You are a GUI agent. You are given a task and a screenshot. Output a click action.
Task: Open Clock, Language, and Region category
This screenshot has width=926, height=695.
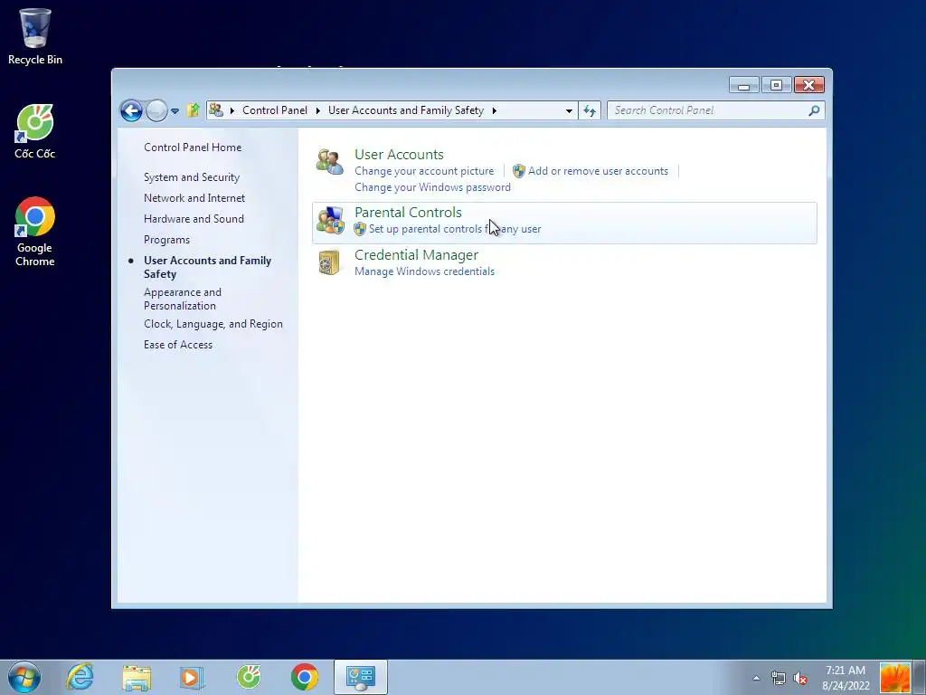click(213, 324)
